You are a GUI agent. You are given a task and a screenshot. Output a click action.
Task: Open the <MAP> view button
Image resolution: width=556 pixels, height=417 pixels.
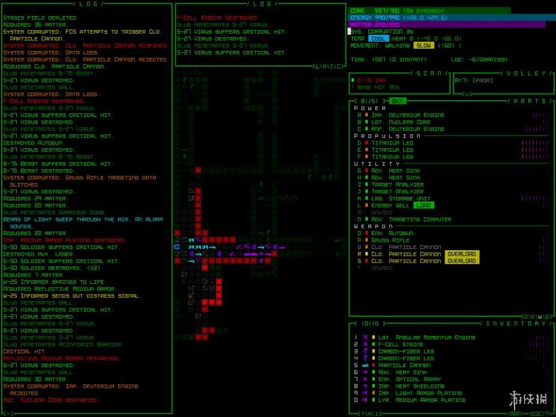click(x=516, y=414)
